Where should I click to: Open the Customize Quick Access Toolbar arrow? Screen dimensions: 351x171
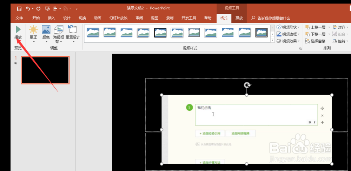(x=77, y=9)
